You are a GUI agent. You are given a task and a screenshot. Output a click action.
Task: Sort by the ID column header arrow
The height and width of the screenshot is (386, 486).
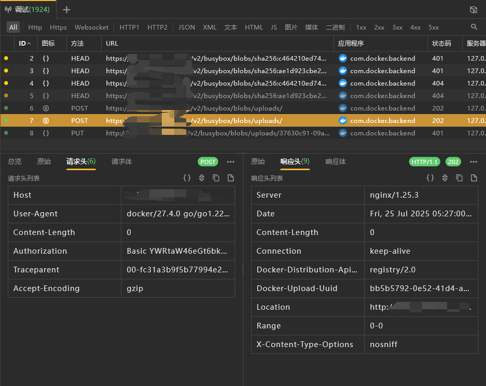point(29,44)
